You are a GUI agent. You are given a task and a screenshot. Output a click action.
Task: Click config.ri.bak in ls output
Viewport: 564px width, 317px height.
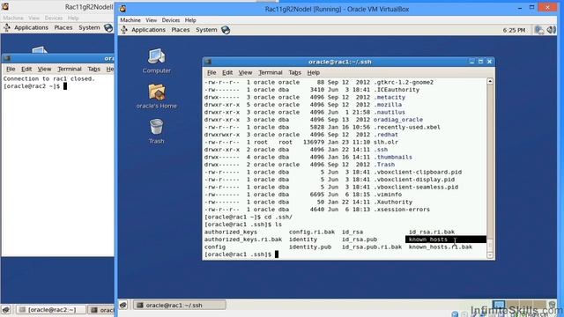311,232
